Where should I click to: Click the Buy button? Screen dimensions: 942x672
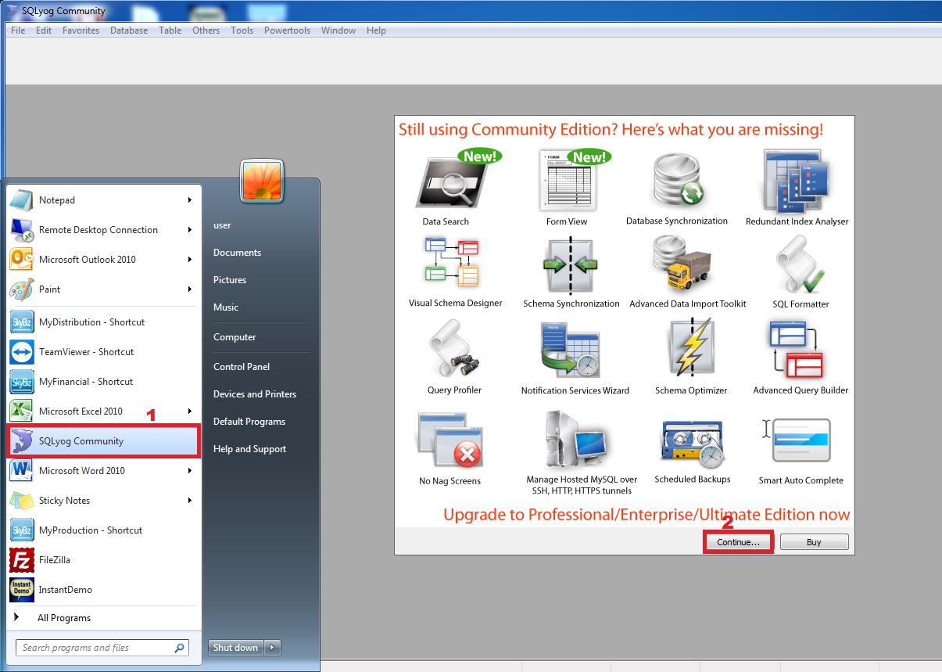click(x=814, y=542)
